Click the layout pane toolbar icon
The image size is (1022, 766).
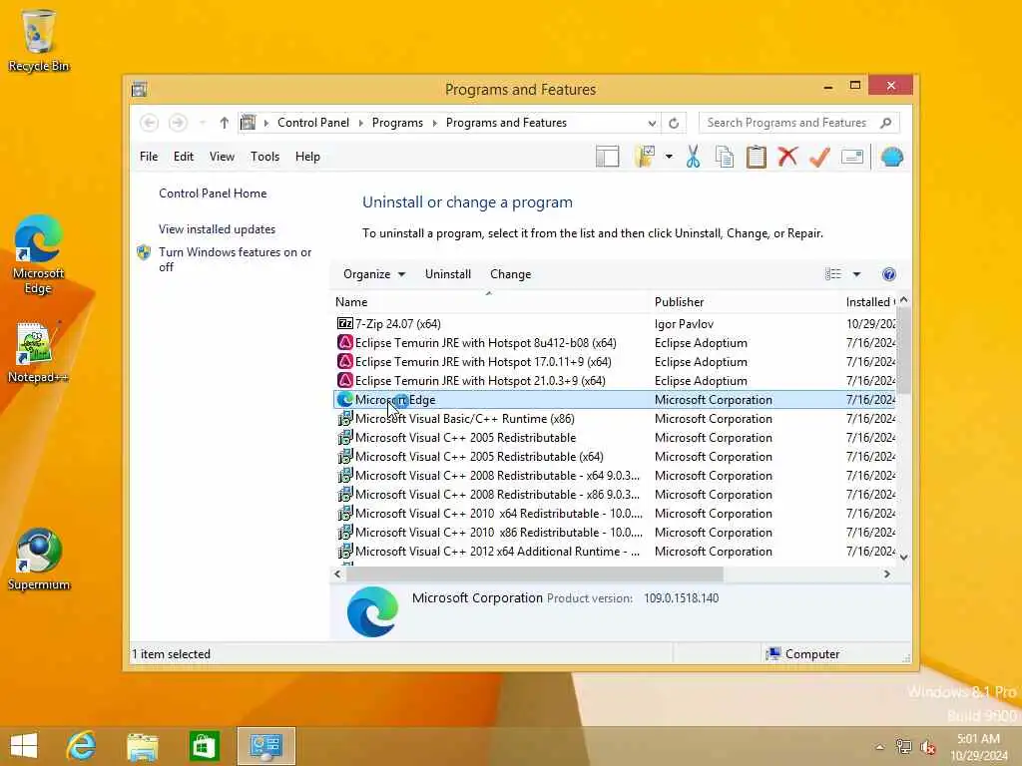607,157
